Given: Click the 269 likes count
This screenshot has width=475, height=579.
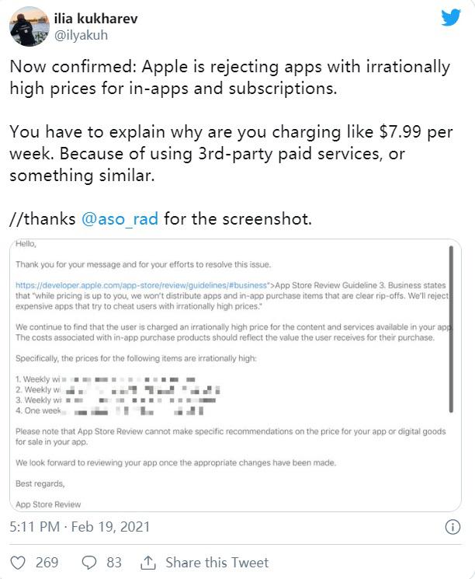Looking at the screenshot, I should tap(47, 562).
